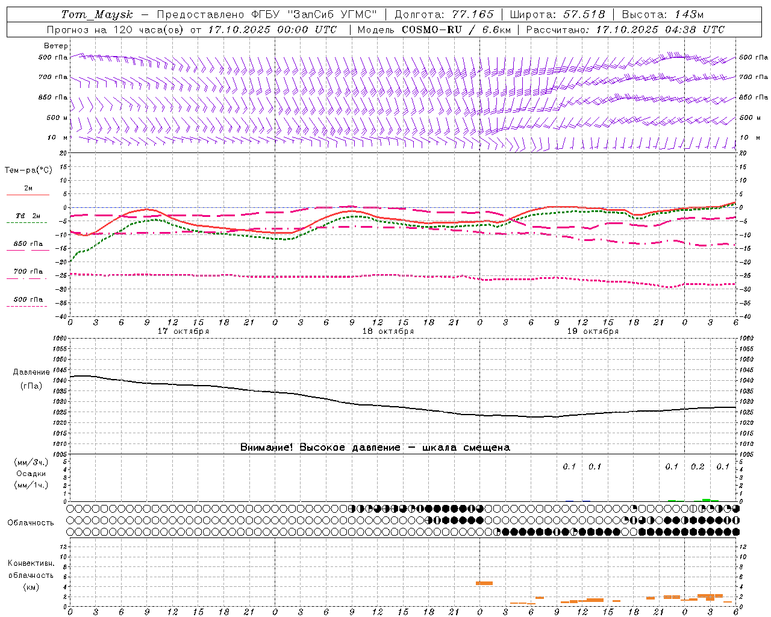This screenshot has width=771, height=617.
Task: Click the (гПа) unit under Давление
Action: [31, 386]
